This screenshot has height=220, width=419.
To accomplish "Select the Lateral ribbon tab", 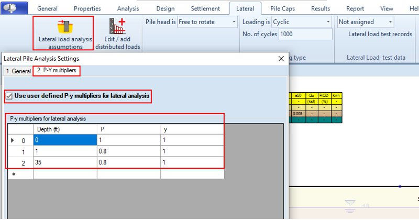I will point(245,8).
